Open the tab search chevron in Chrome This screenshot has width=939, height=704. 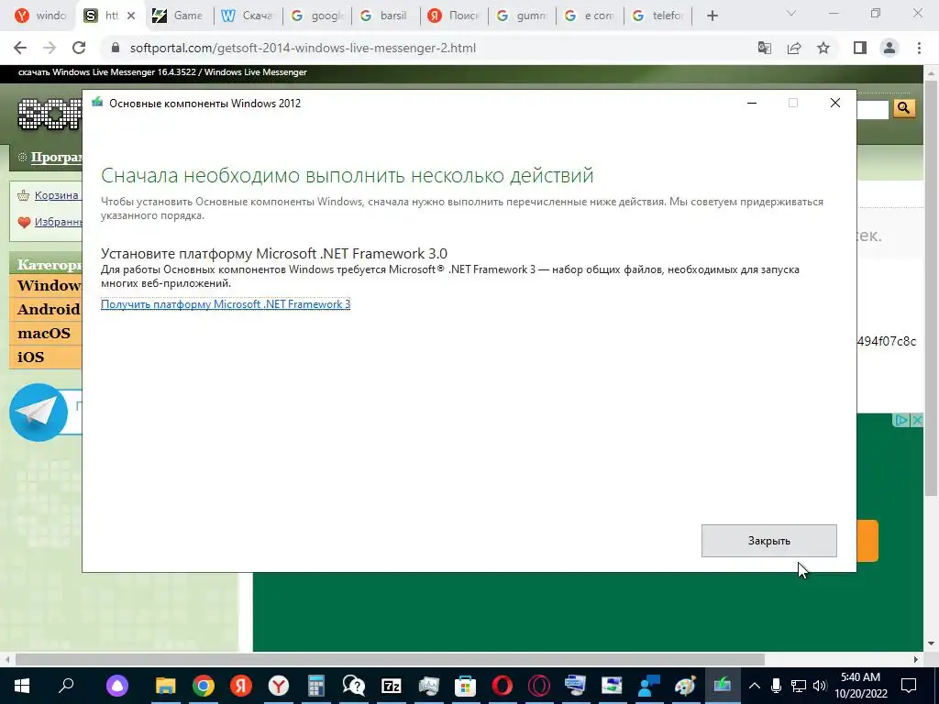[791, 13]
